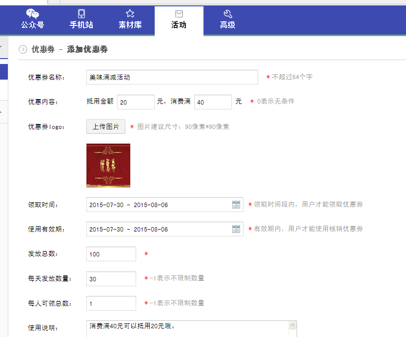Image resolution: width=406 pixels, height=337 pixels.
Task: Click the 每天发放数量 input field
Action: 111,278
